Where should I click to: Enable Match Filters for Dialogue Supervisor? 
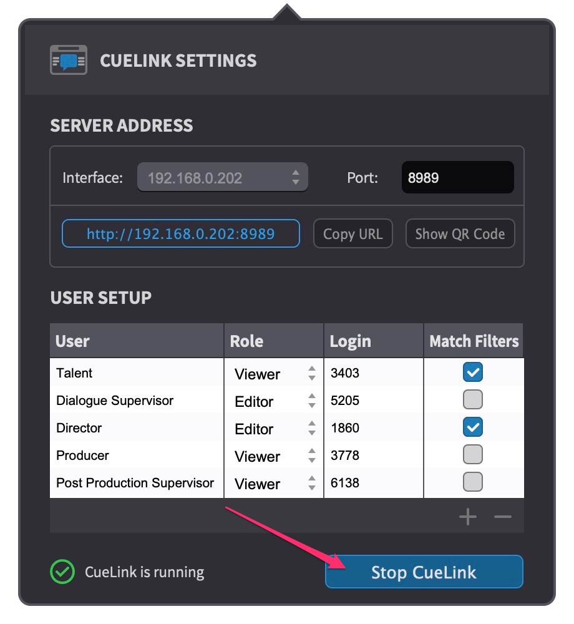[472, 399]
